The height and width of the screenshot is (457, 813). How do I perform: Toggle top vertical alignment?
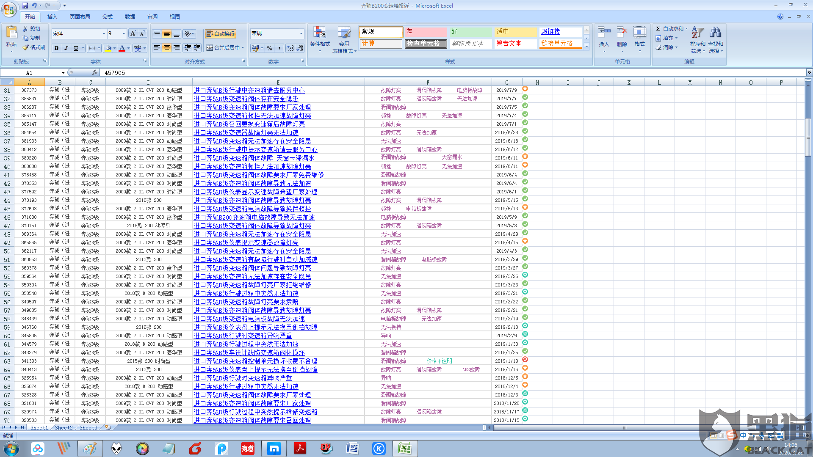click(x=157, y=33)
